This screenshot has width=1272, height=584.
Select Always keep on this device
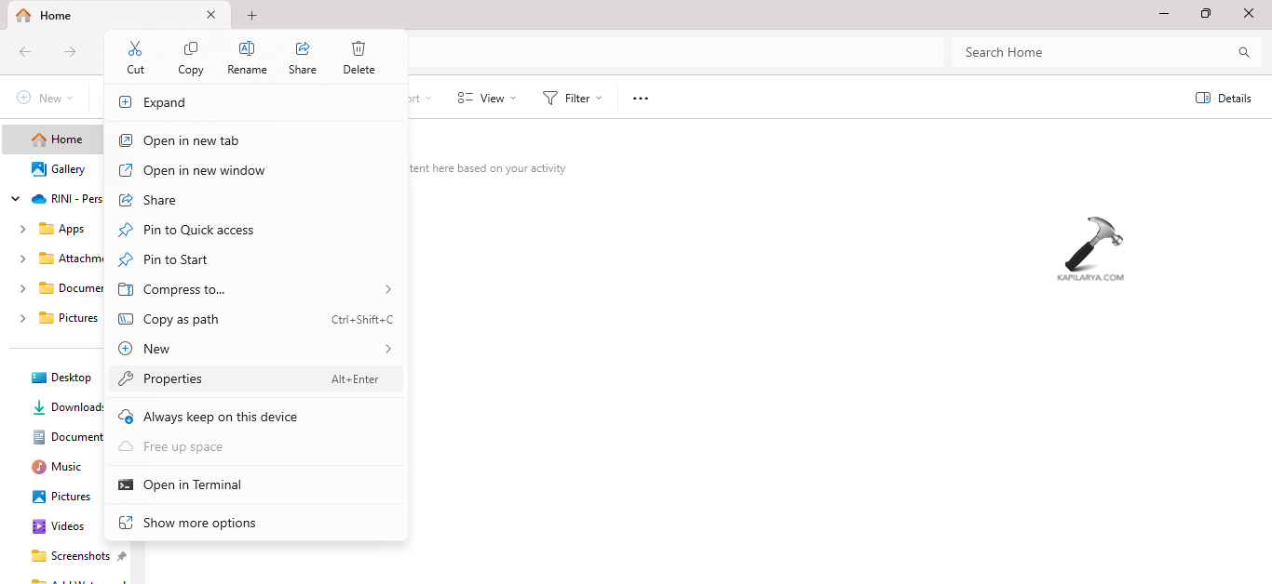(220, 417)
